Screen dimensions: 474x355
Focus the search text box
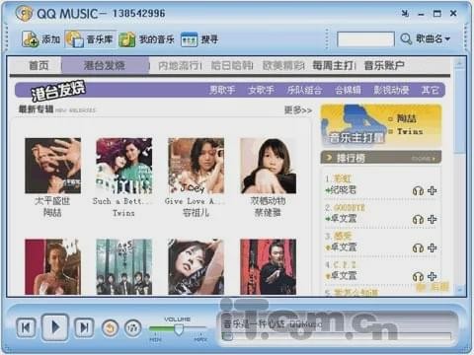point(365,39)
